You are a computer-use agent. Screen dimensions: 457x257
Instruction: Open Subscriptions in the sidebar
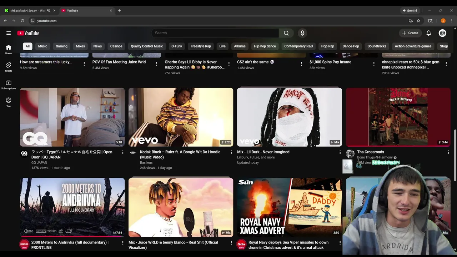point(9,85)
